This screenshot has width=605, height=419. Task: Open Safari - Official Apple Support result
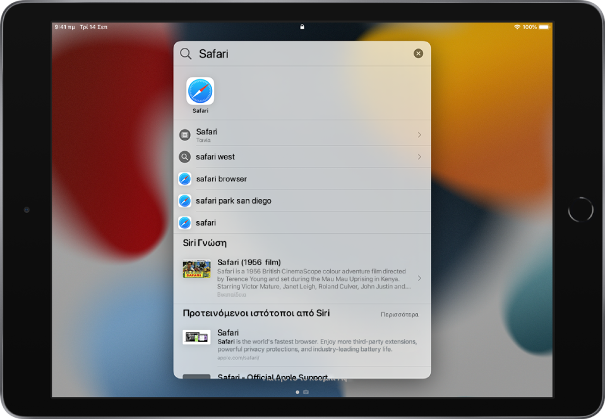point(302,374)
